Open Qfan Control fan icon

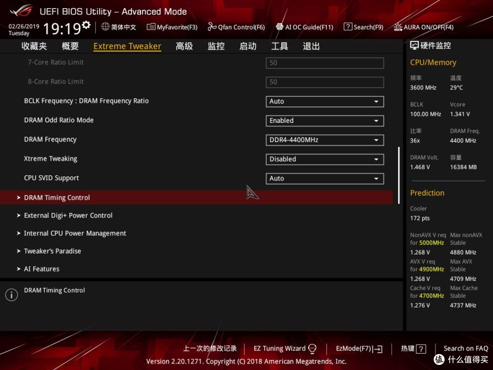[212, 27]
